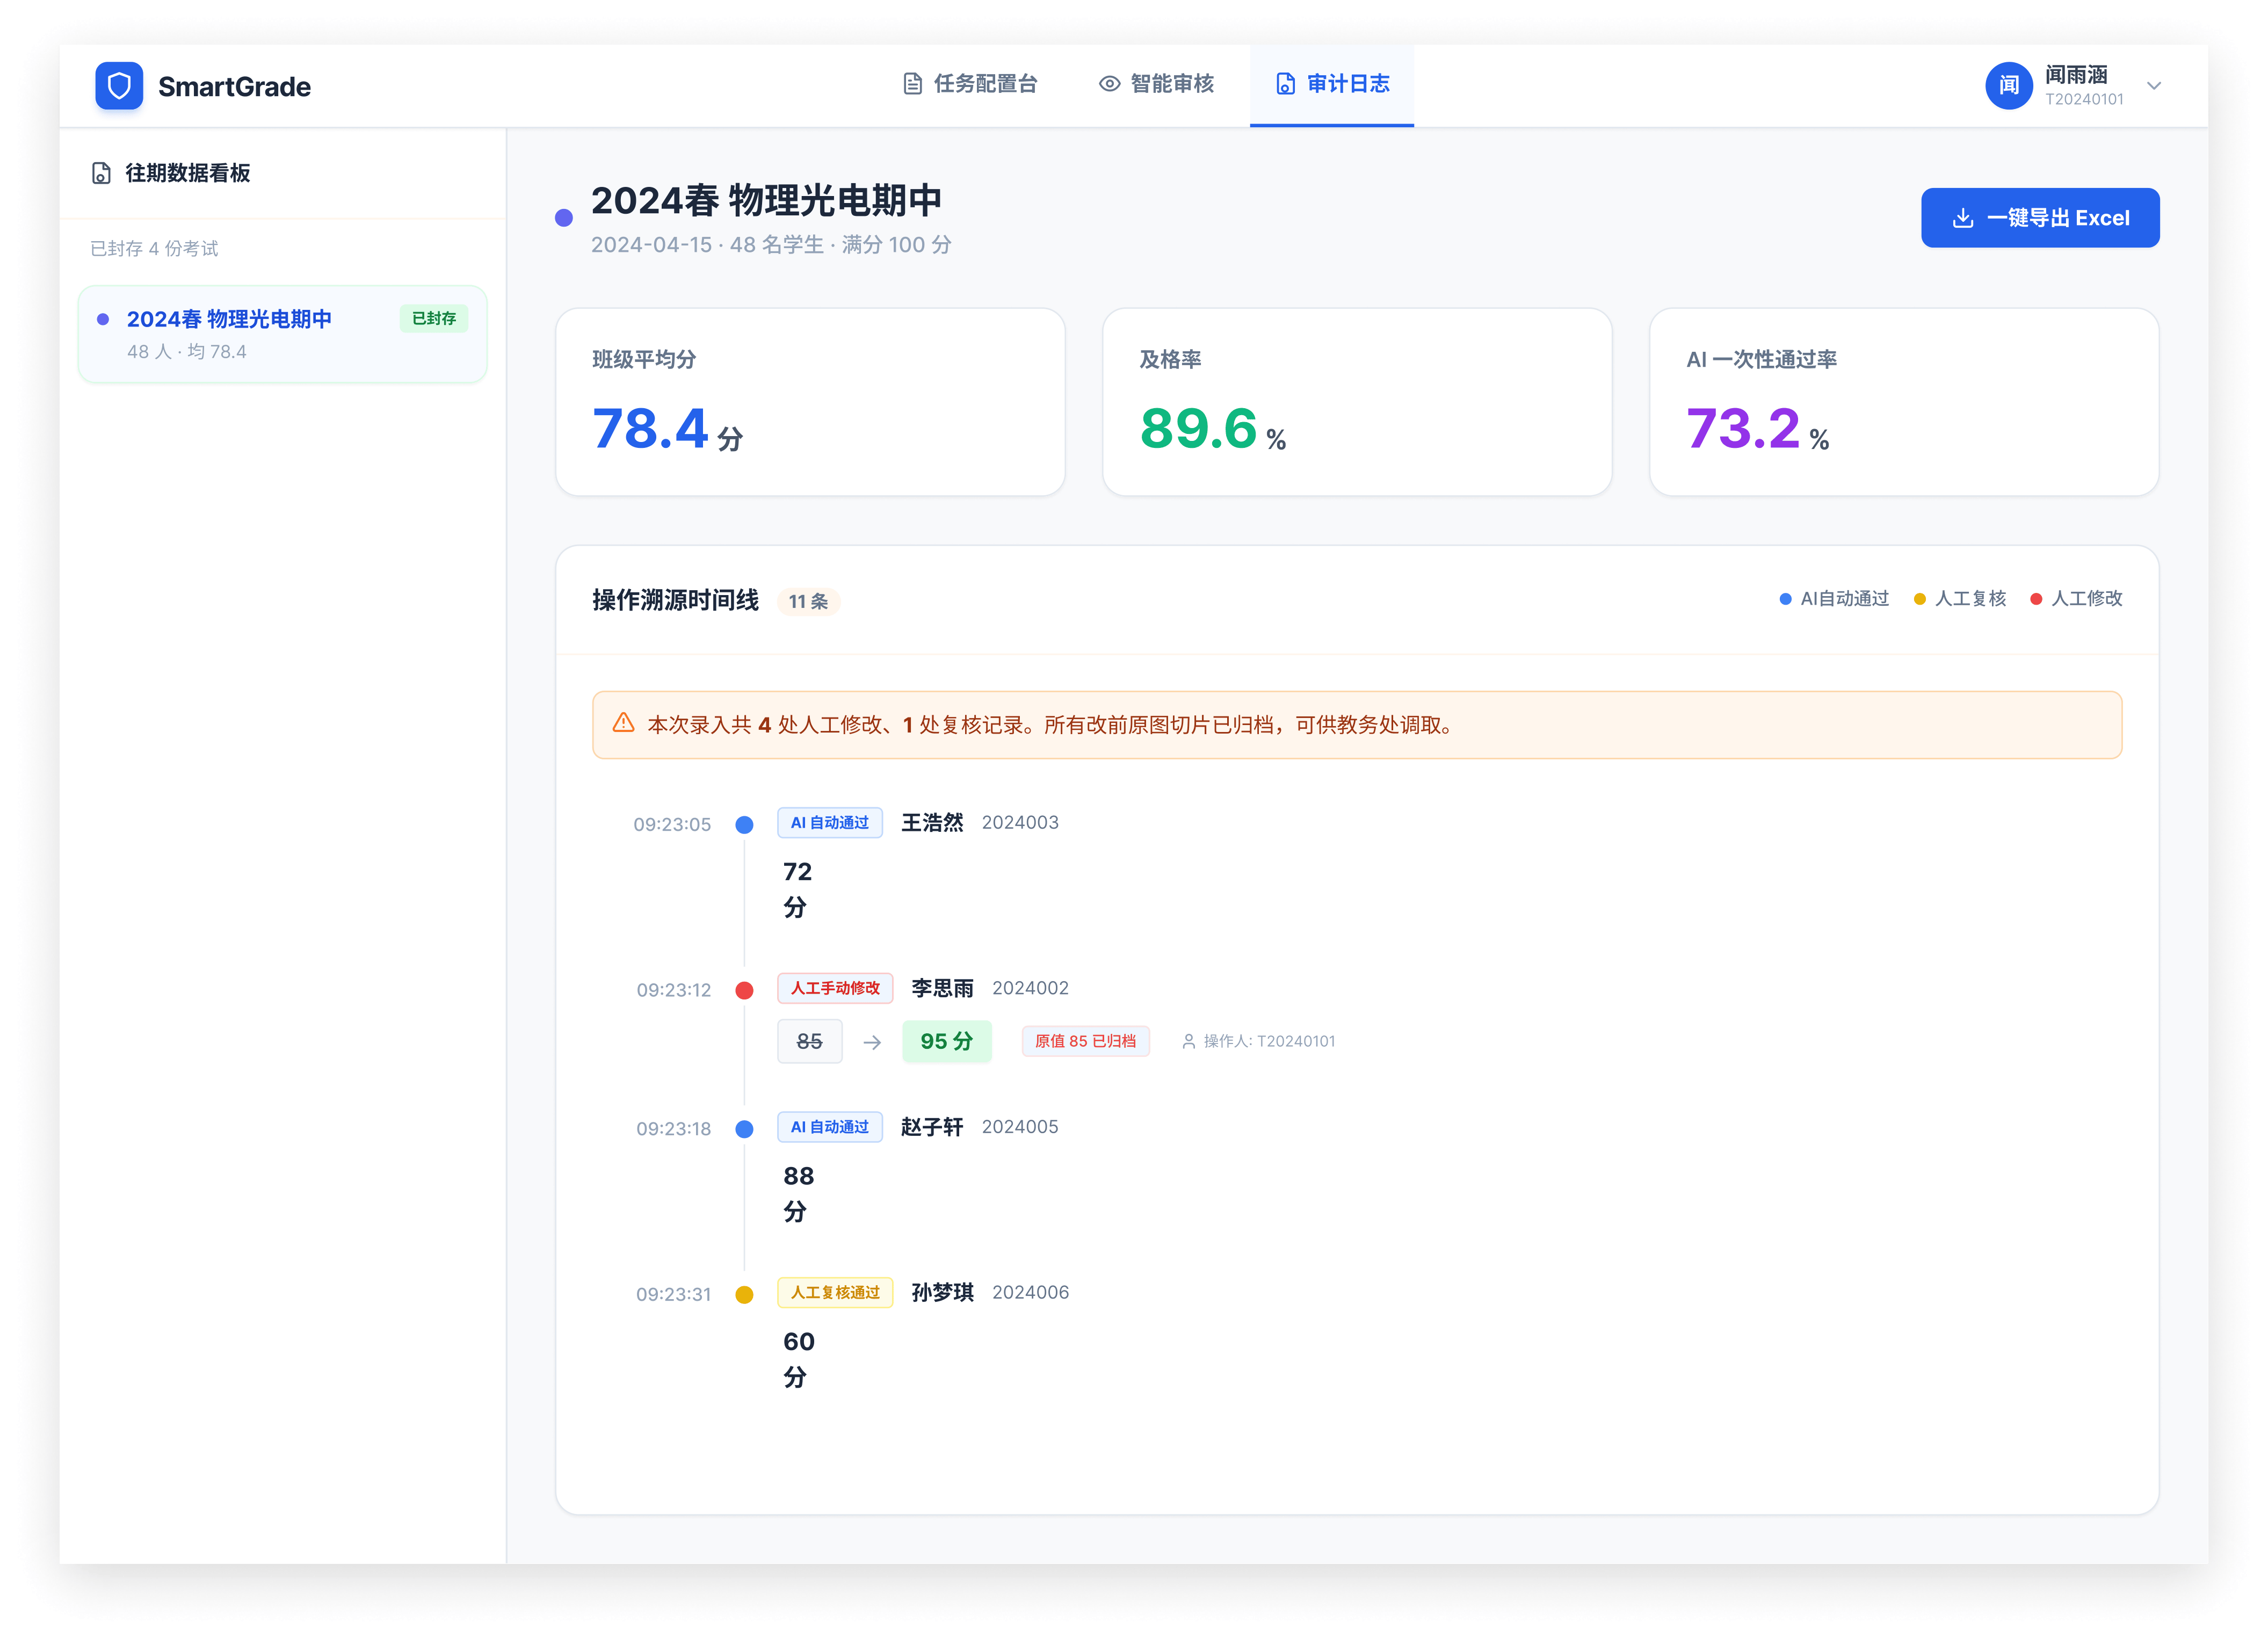This screenshot has height=1638, width=2268.
Task: Click the blue AI自动通过 legend dot
Action: (1785, 599)
